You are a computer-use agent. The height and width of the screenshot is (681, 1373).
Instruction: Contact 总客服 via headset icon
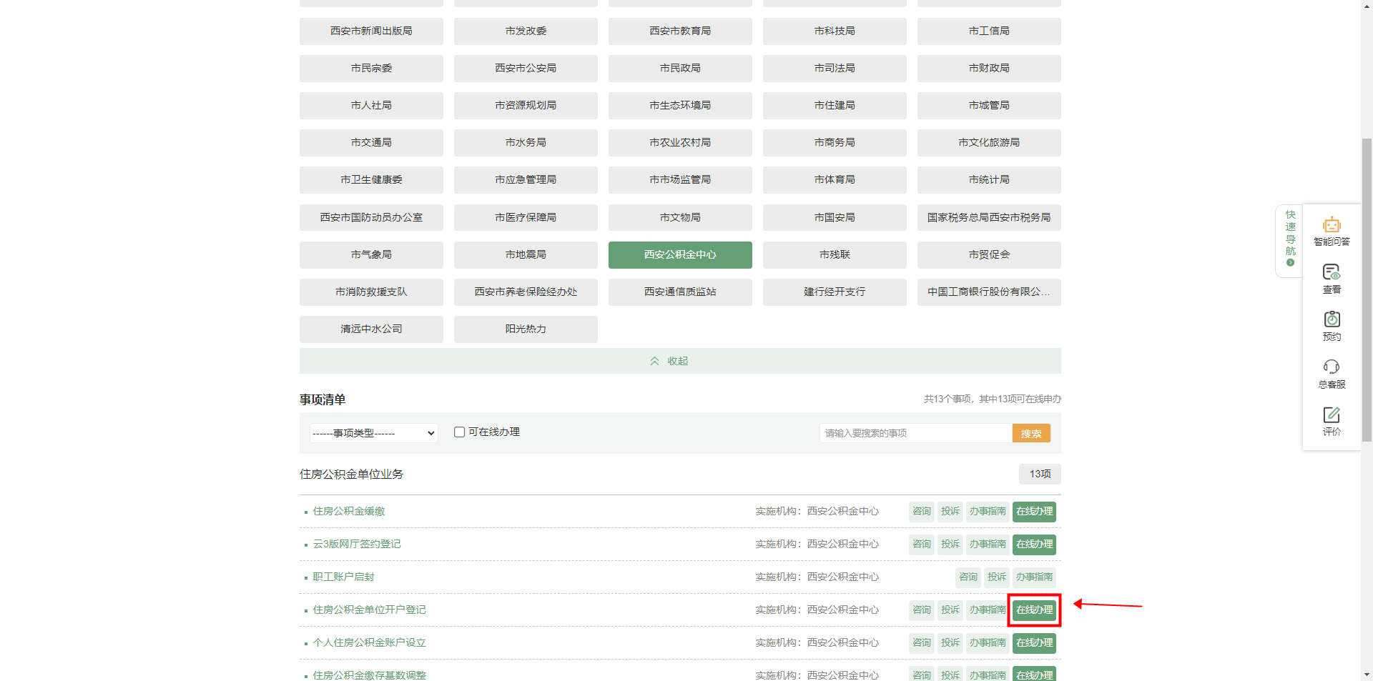1331,374
